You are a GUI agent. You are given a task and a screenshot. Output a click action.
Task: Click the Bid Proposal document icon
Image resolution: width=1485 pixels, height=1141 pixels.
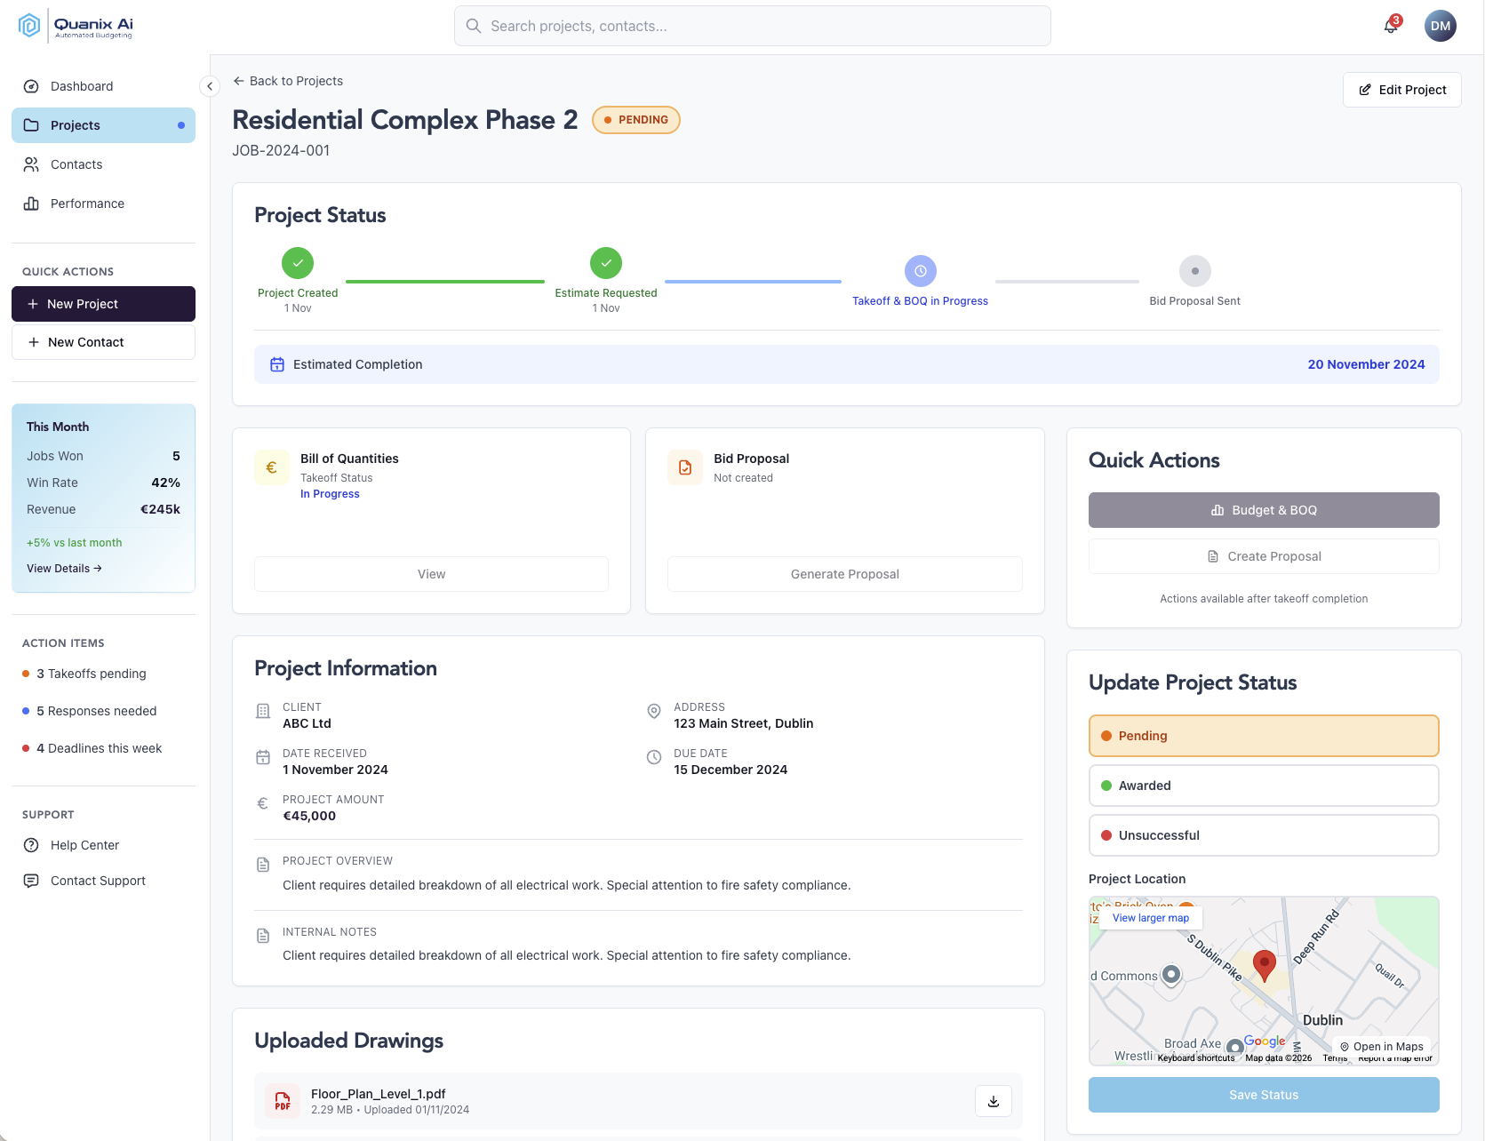[x=685, y=467]
